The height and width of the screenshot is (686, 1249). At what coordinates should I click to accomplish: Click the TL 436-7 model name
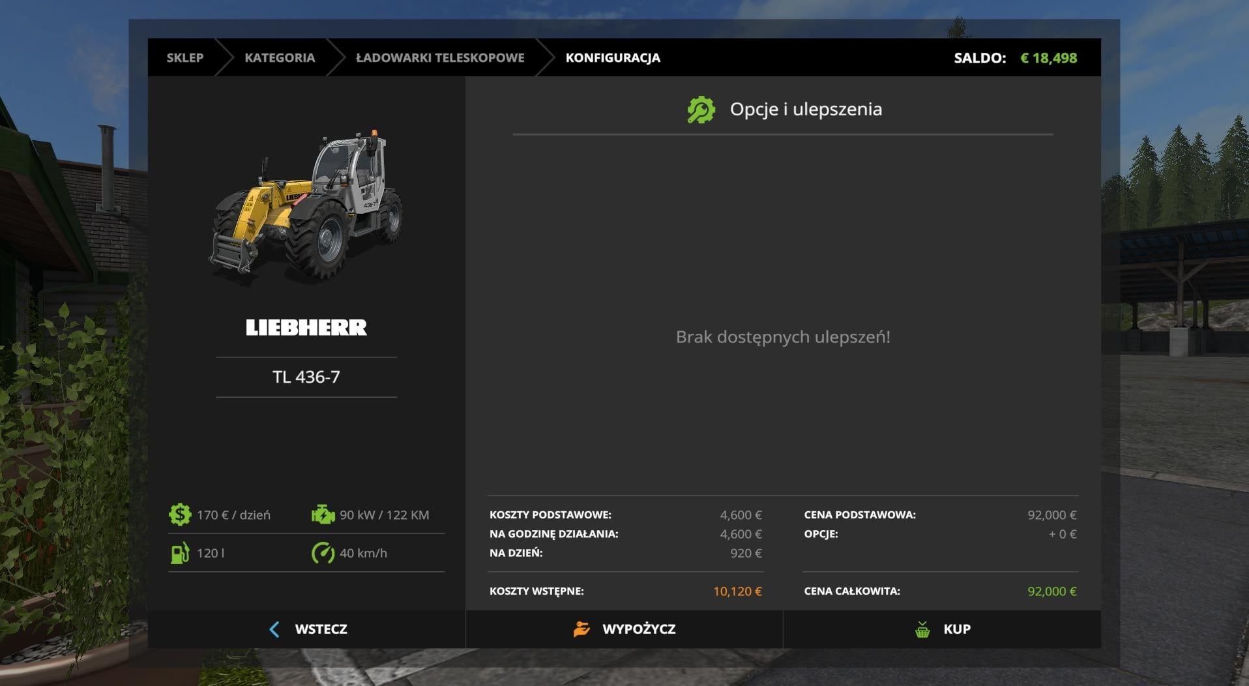306,377
